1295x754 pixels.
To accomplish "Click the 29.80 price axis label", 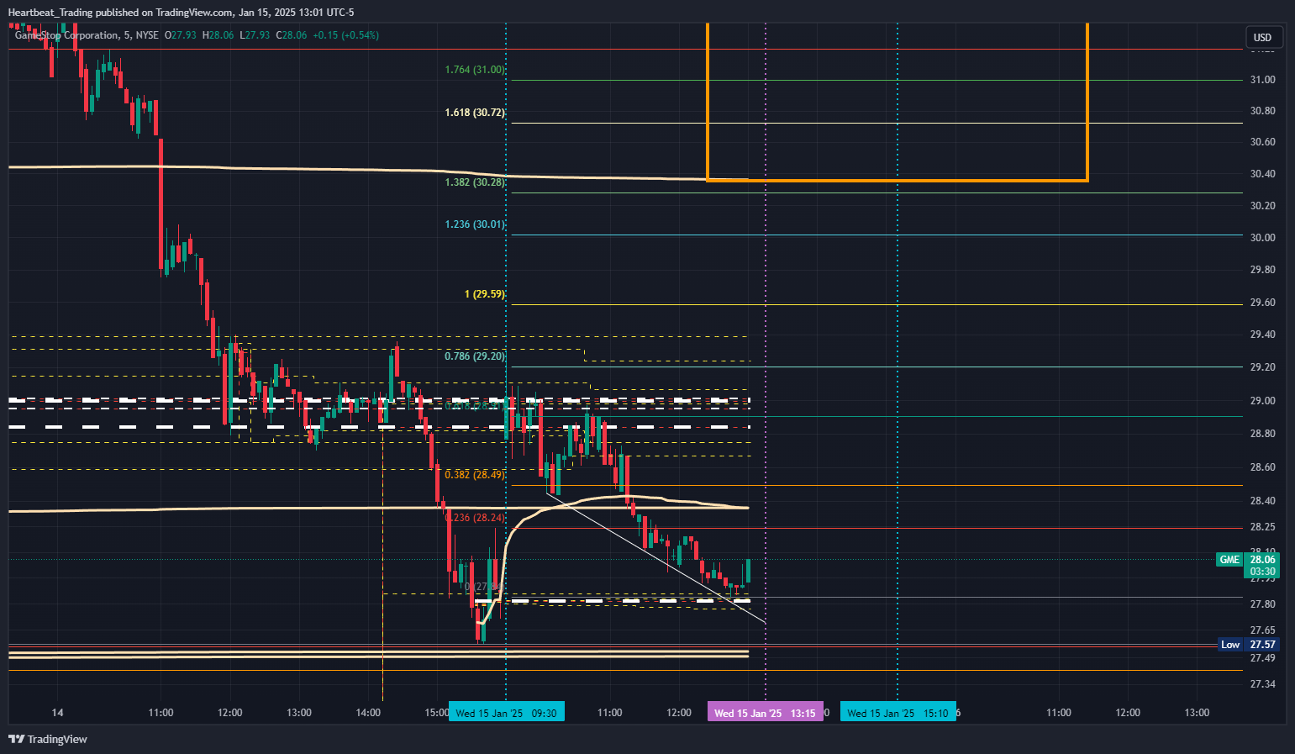I will click(1262, 270).
